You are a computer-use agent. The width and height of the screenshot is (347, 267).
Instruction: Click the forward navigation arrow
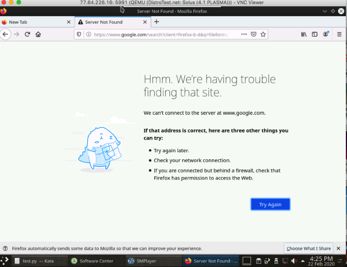tap(17, 34)
